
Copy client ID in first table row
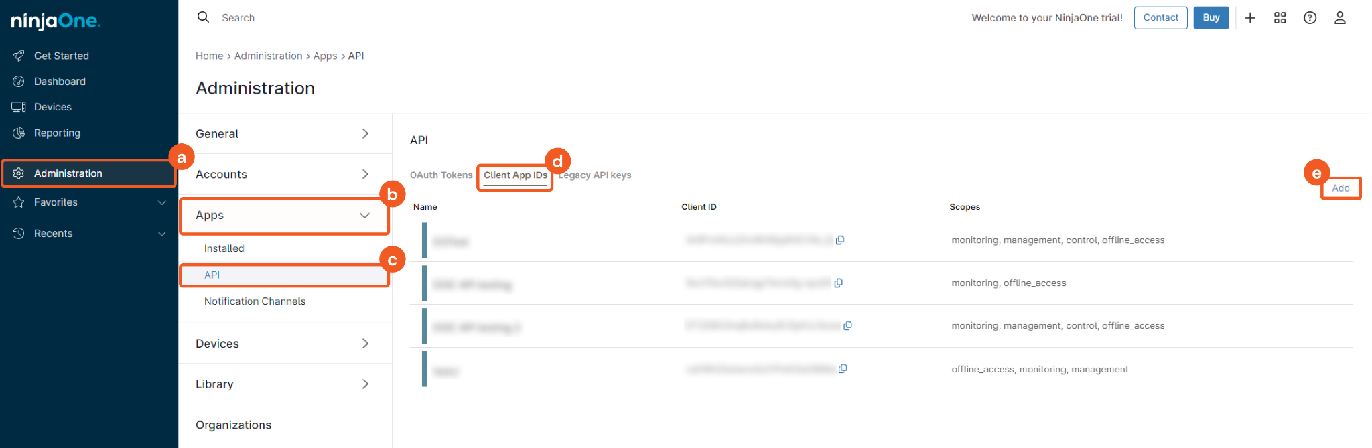[840, 240]
